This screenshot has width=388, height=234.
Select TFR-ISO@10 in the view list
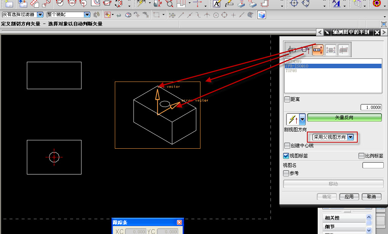(x=333, y=66)
